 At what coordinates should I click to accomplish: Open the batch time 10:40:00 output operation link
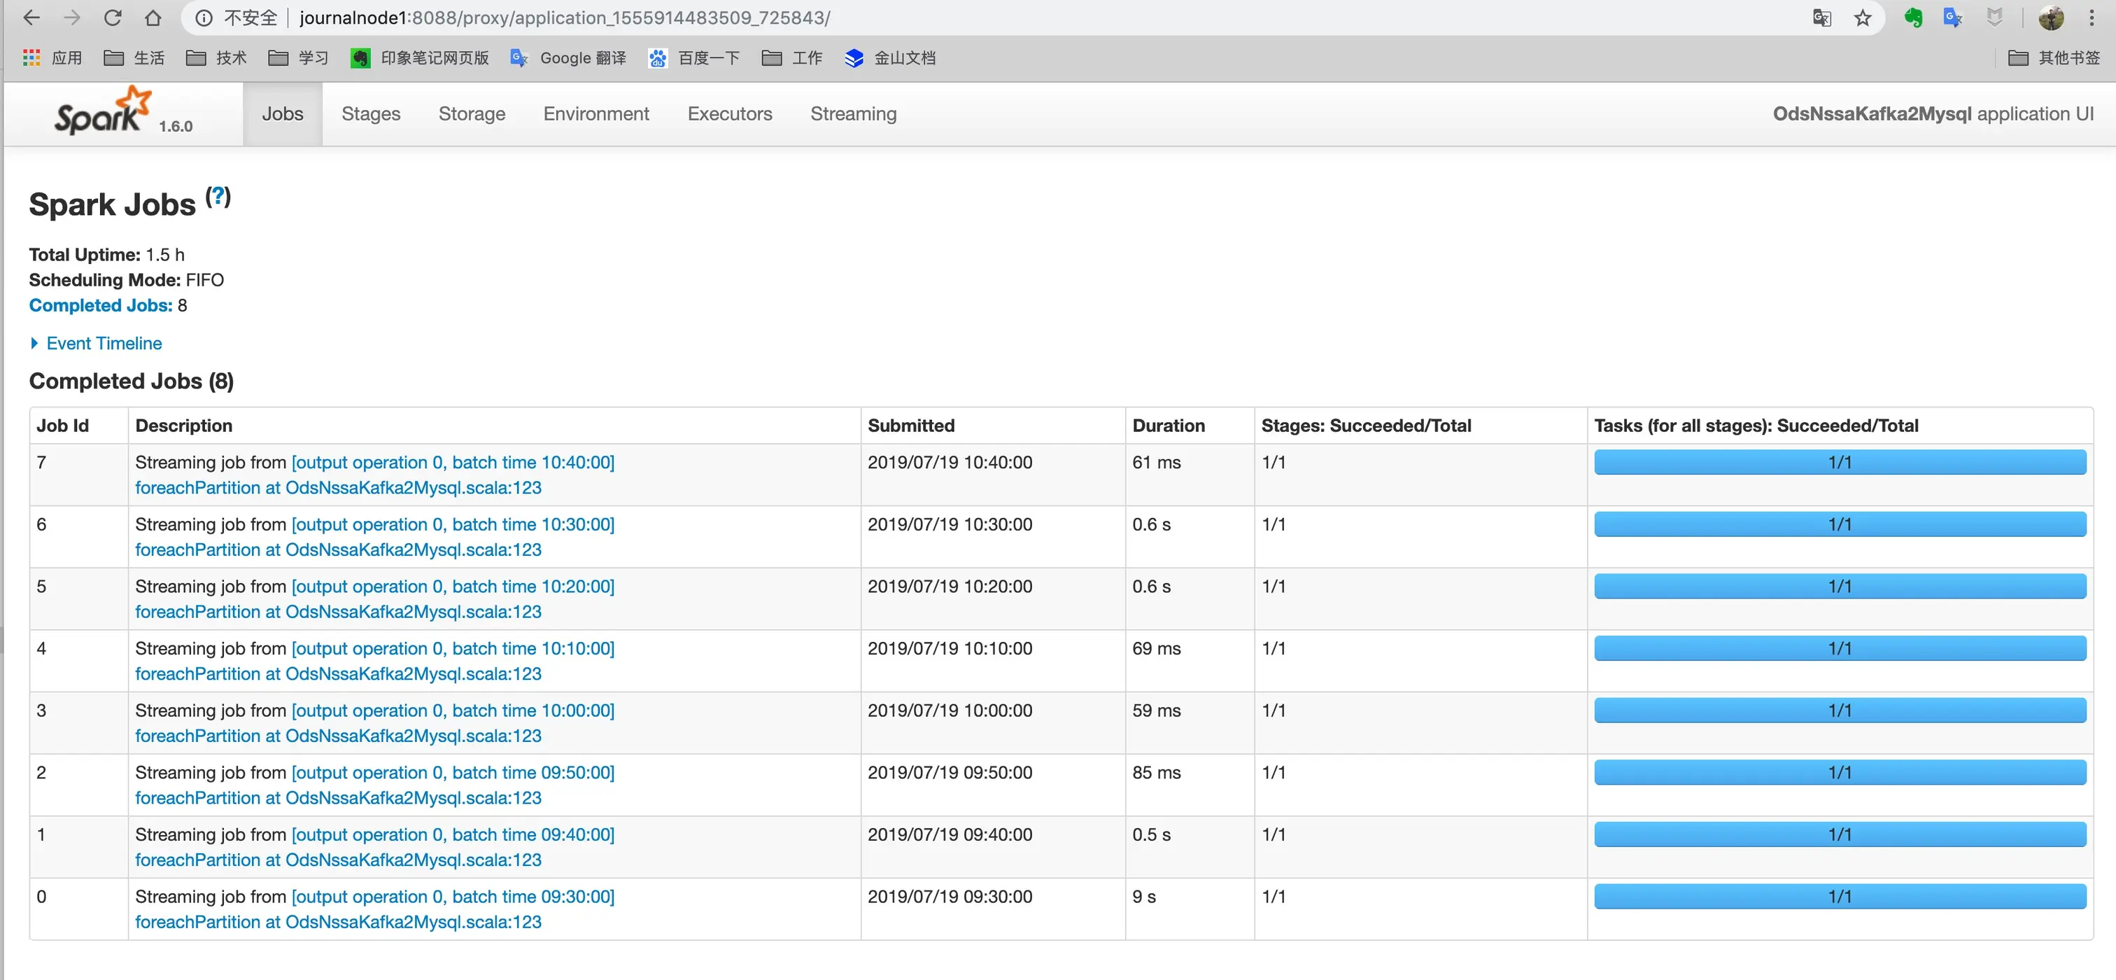pos(453,462)
